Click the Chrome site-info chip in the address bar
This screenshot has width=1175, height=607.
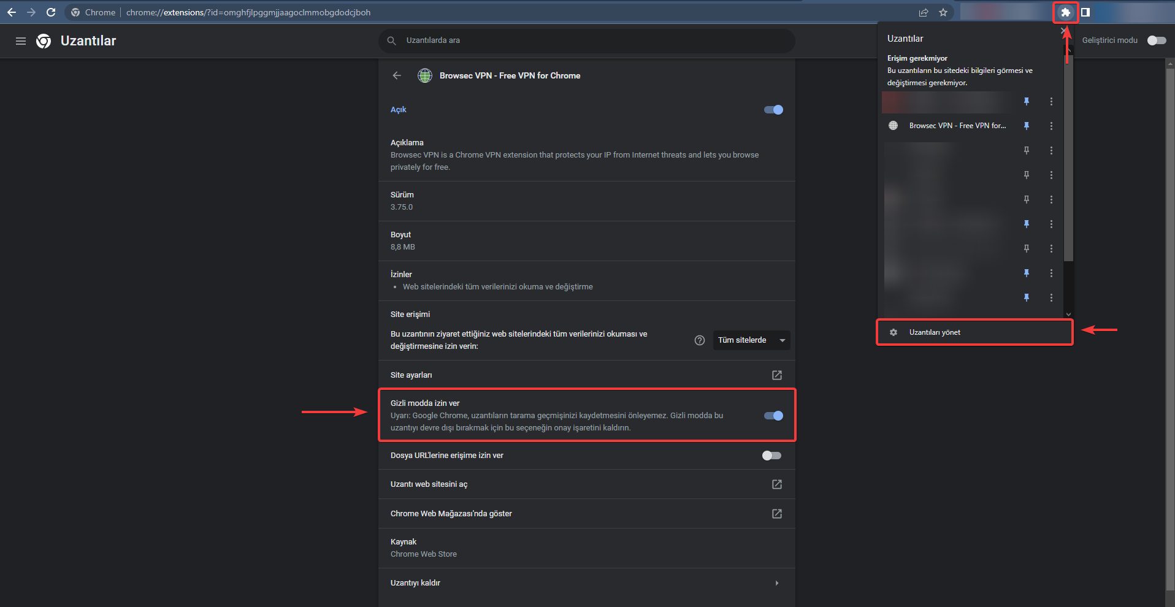93,12
